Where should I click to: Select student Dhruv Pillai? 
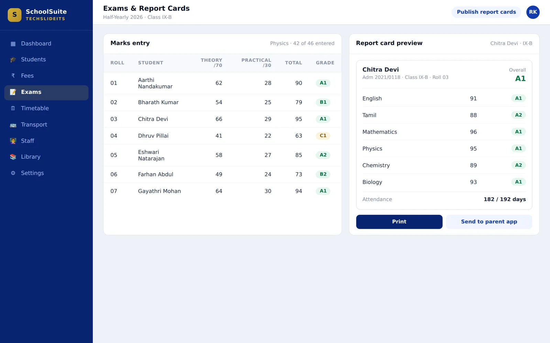[222, 136]
